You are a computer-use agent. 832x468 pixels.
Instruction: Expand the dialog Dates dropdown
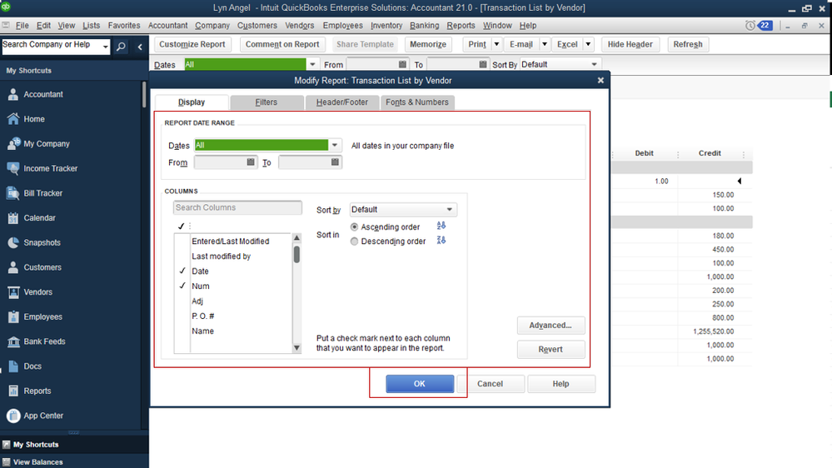tap(335, 146)
